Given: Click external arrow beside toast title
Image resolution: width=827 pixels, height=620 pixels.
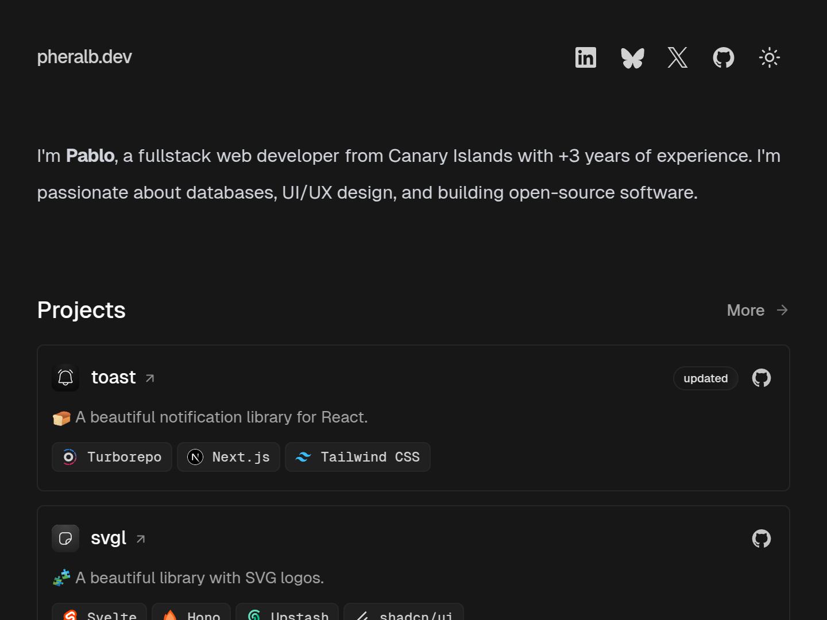Looking at the screenshot, I should [x=150, y=378].
